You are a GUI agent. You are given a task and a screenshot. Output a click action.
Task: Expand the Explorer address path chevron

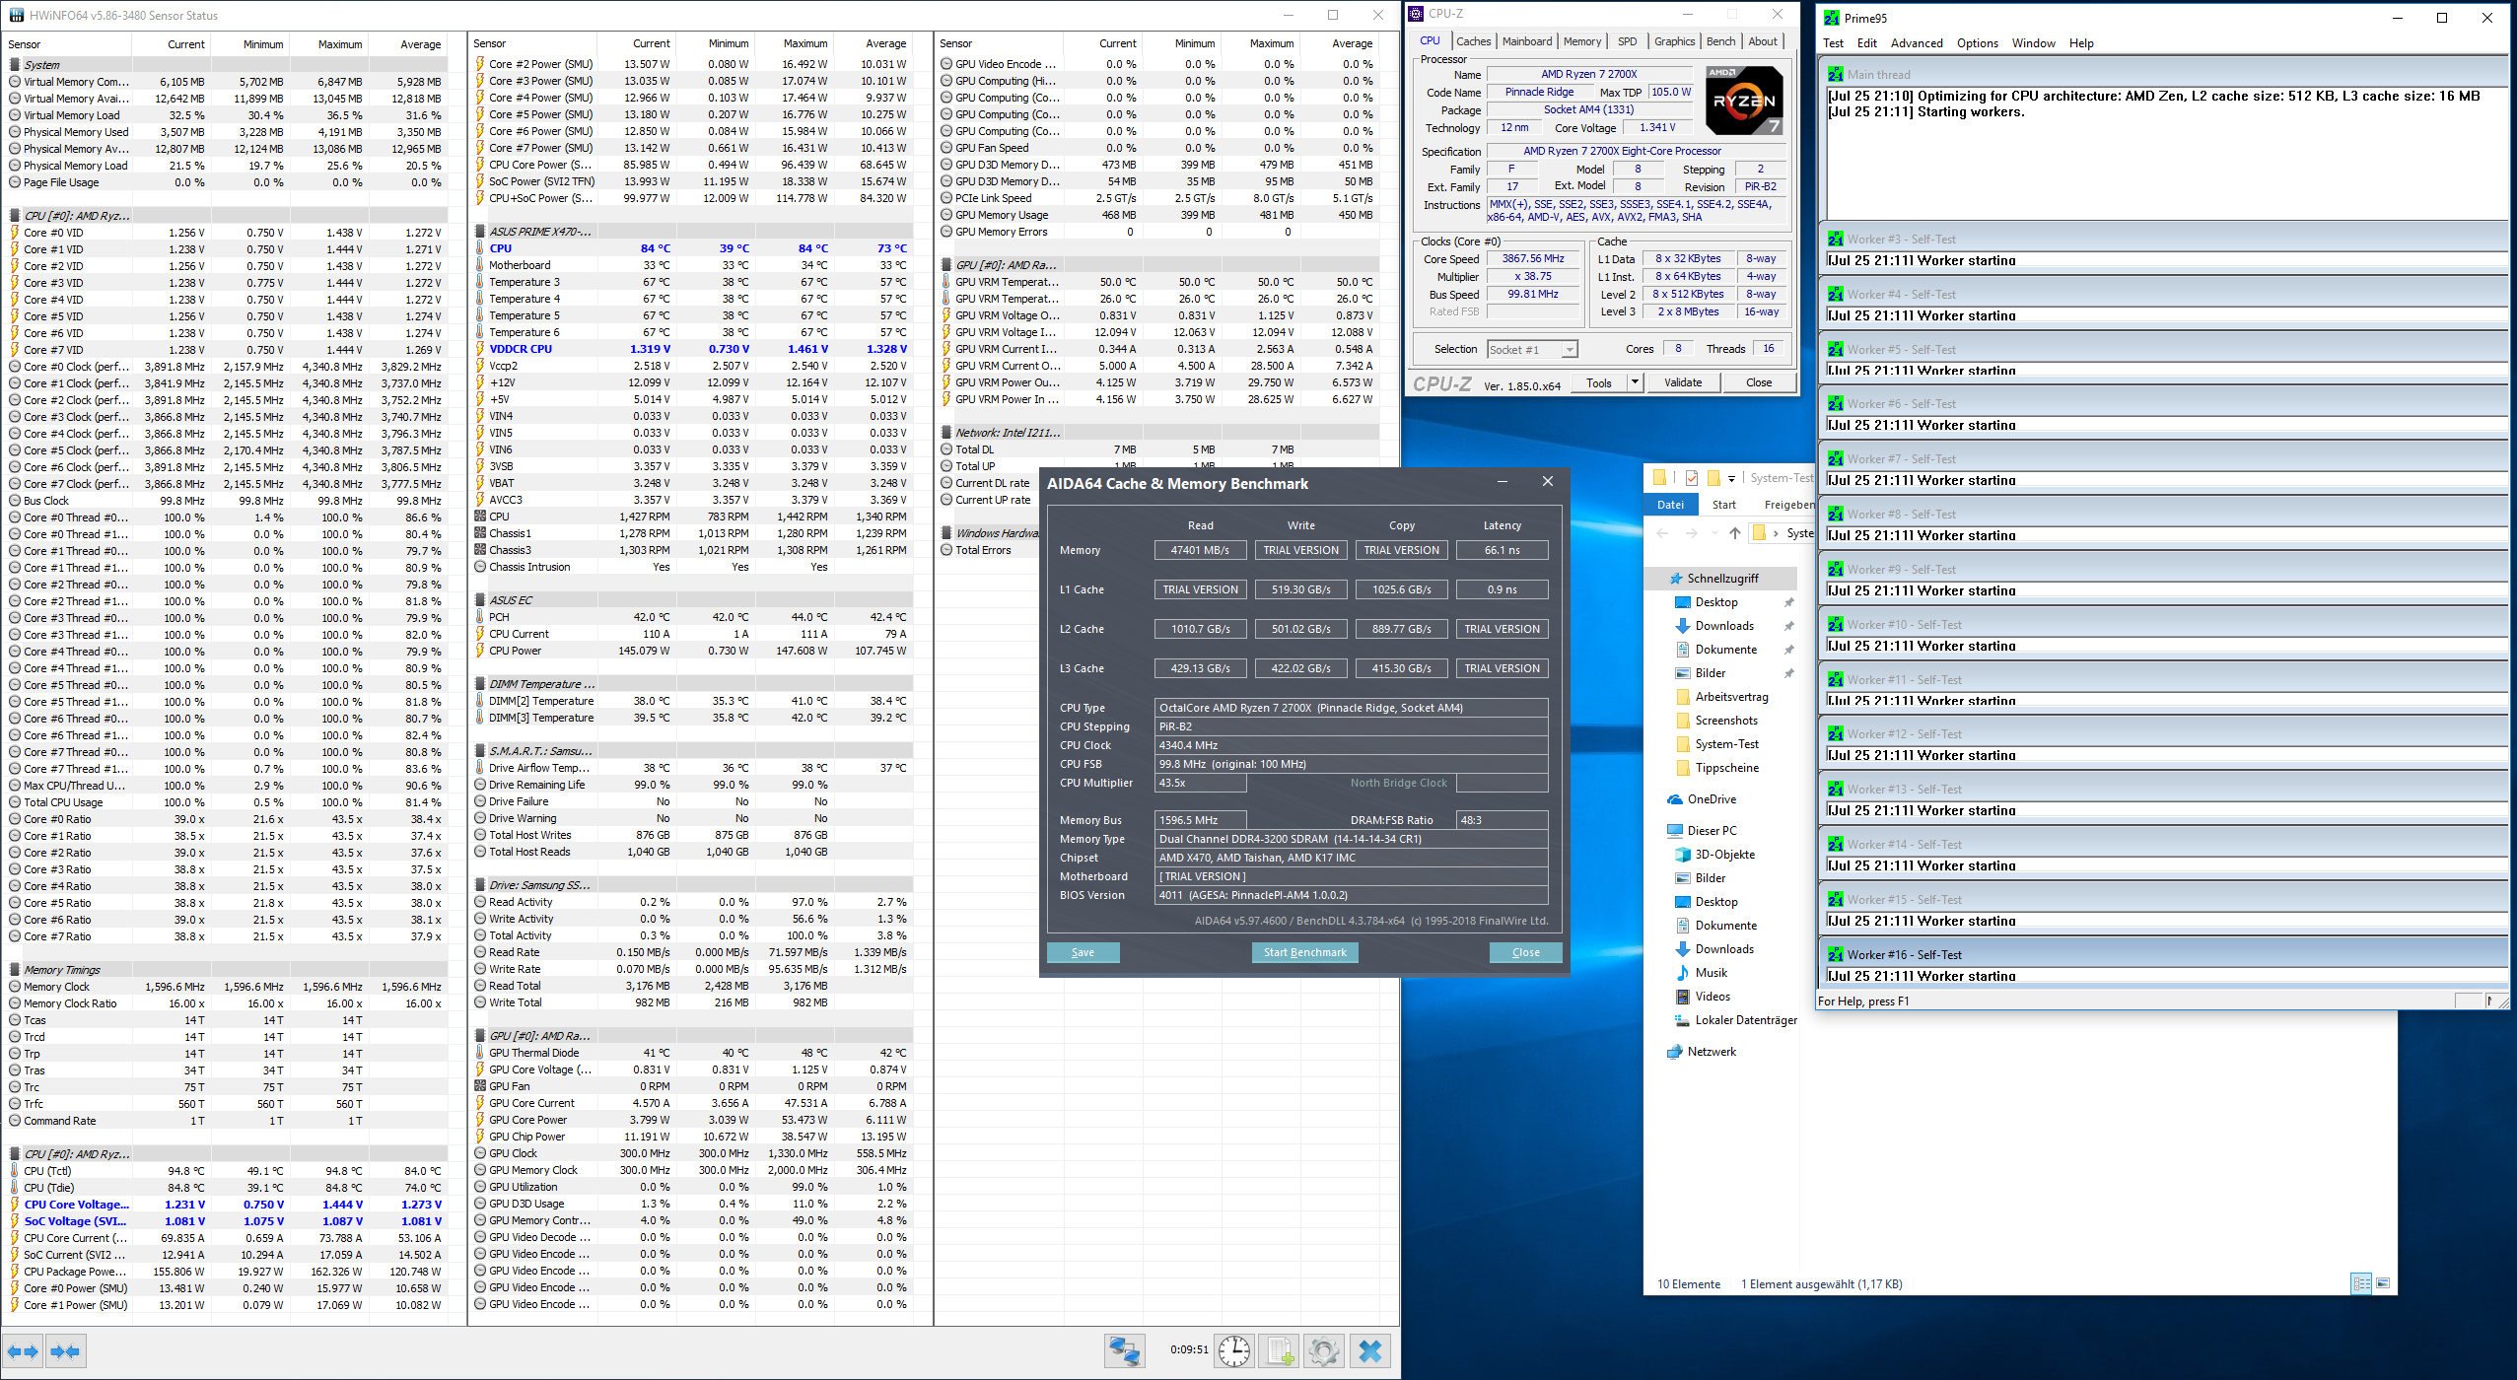pyautogui.click(x=1776, y=533)
